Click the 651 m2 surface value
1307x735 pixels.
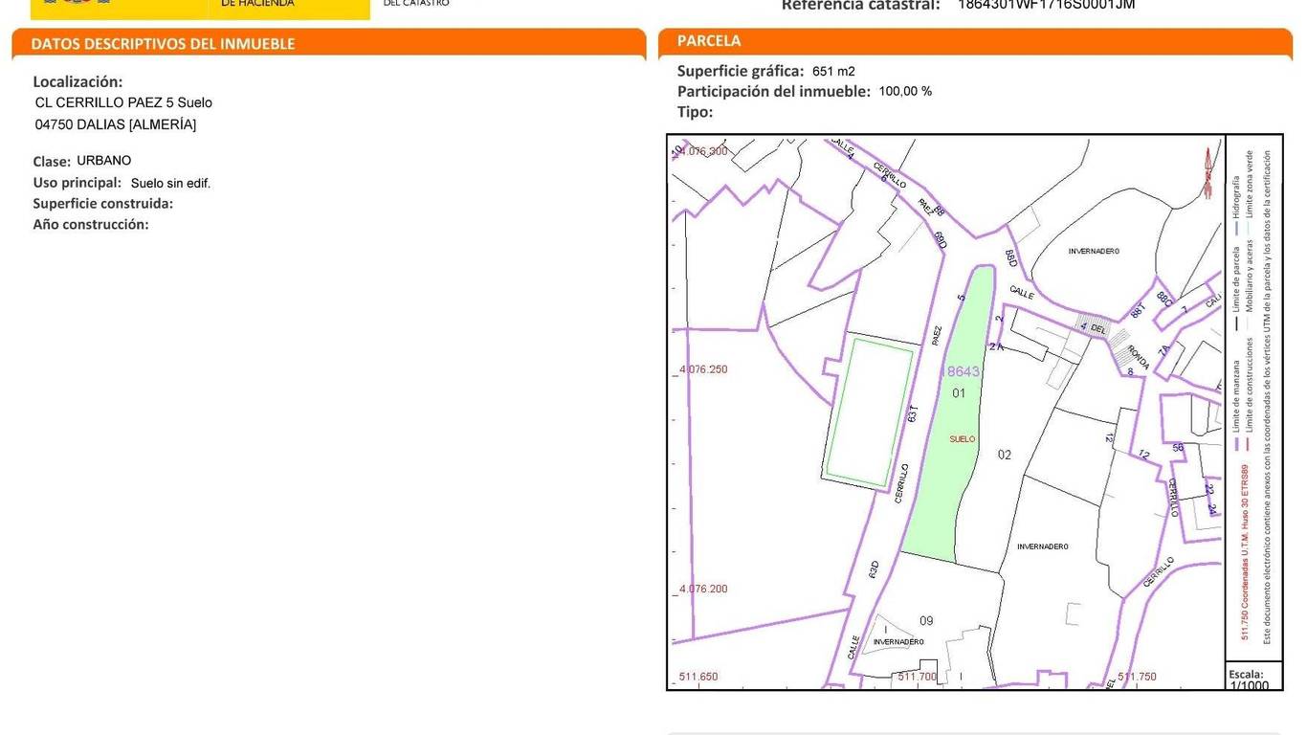click(833, 71)
